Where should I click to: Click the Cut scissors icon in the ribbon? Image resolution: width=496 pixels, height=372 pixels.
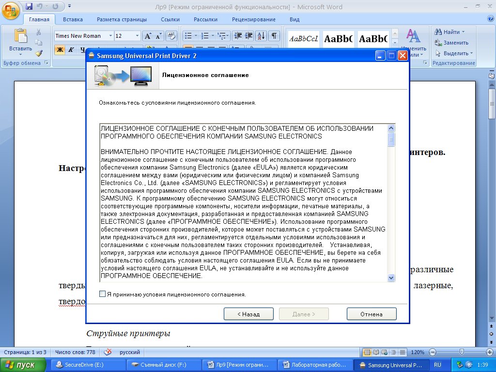point(39,32)
